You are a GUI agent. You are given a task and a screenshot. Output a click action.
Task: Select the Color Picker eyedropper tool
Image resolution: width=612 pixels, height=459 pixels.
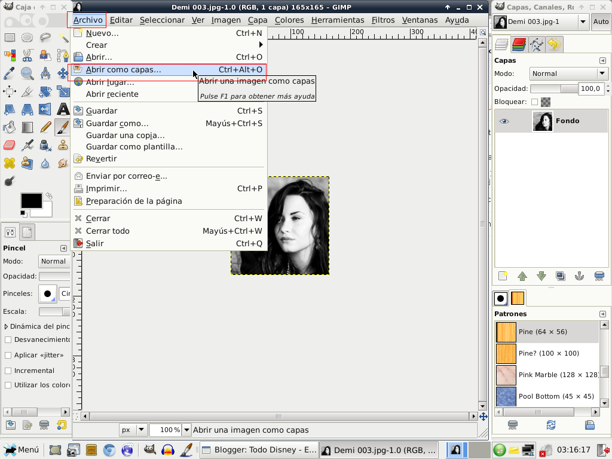point(10,74)
